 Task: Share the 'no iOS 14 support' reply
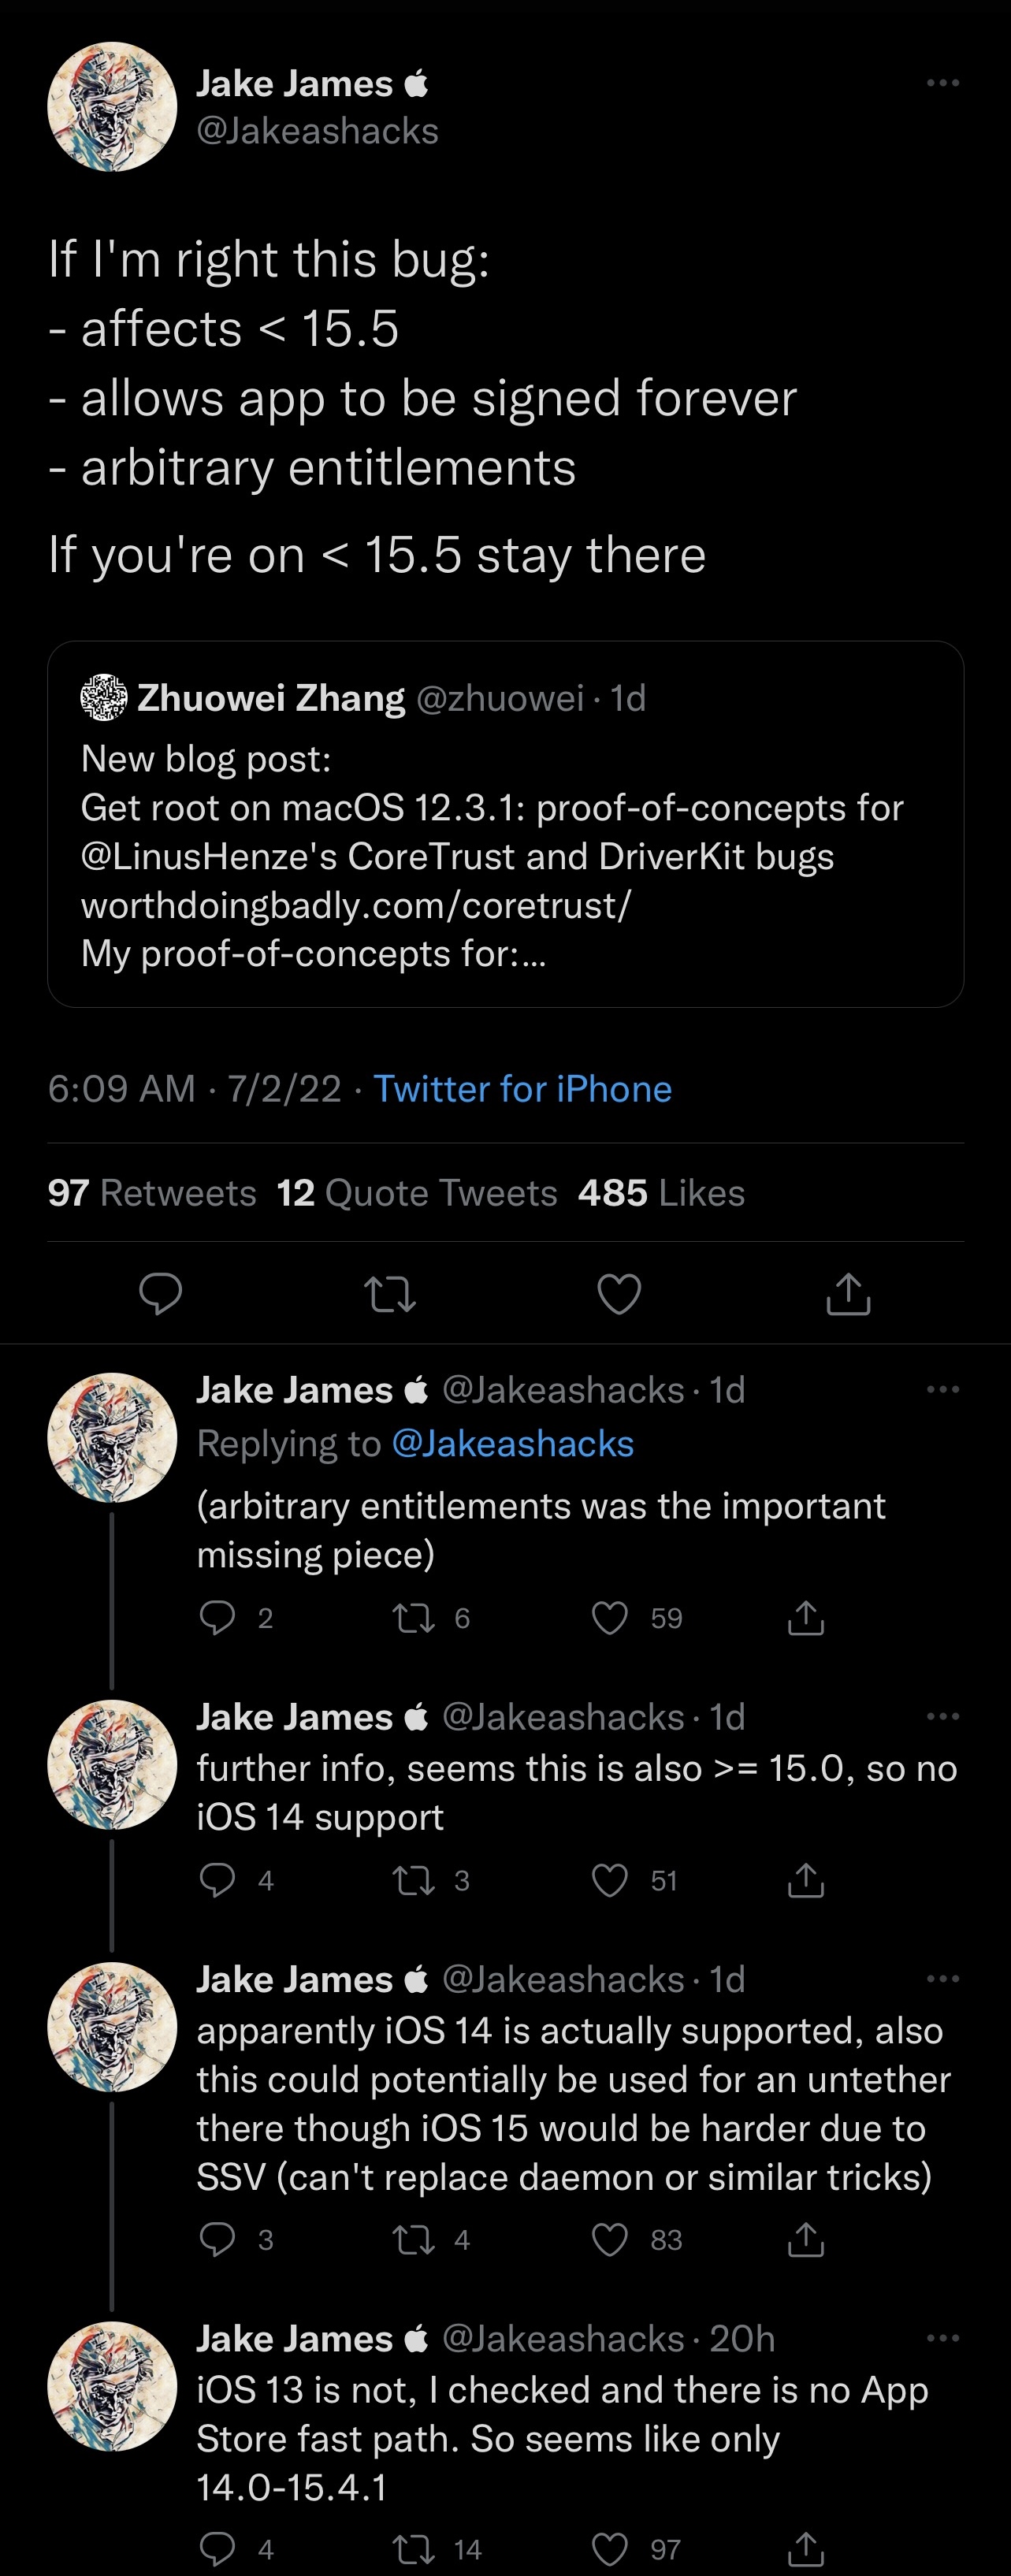click(806, 1881)
